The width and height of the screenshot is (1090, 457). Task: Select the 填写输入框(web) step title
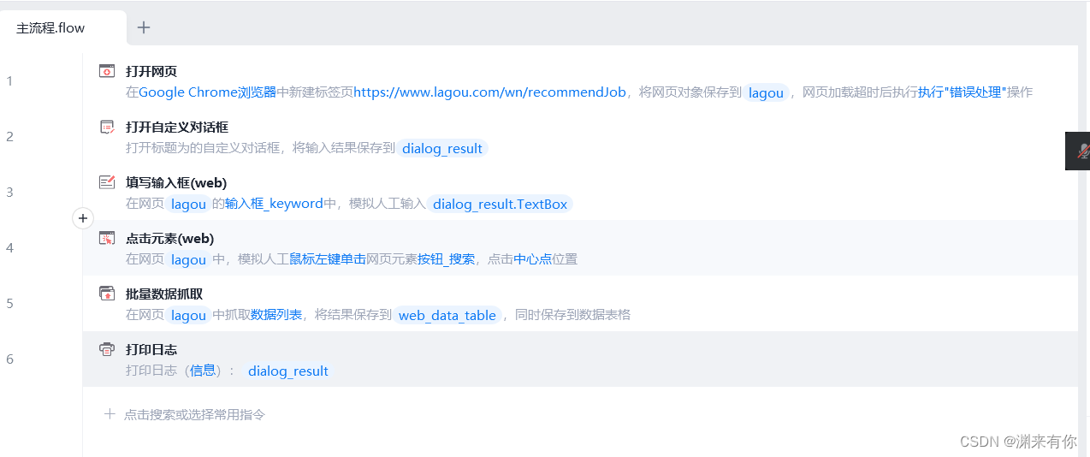[176, 182]
